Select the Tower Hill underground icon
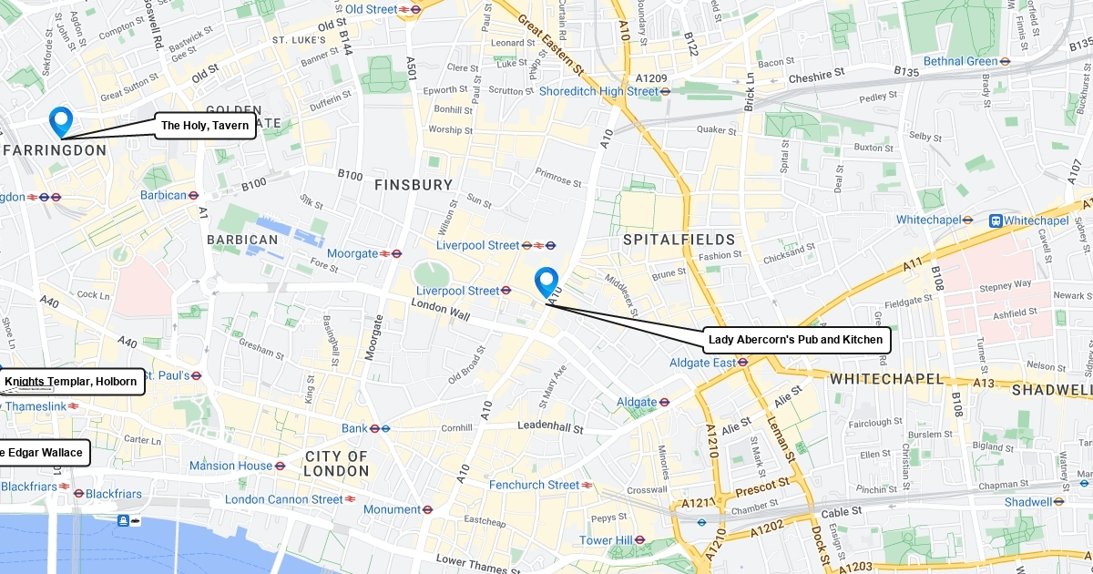Screen dimensions: 1093x574 pyautogui.click(x=640, y=540)
